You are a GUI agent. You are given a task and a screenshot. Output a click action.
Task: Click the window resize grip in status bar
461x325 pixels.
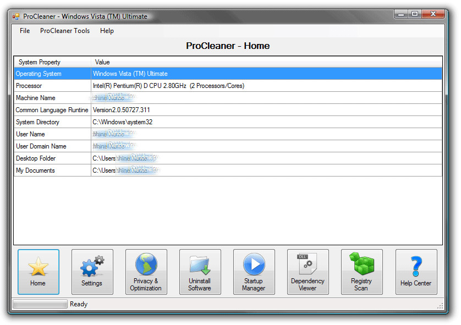point(440,306)
